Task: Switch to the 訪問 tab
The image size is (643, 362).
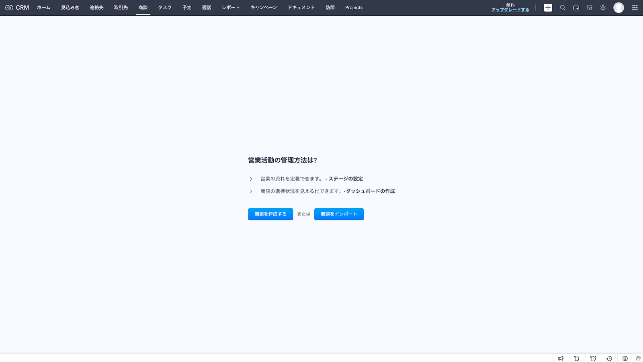Action: 330,8
